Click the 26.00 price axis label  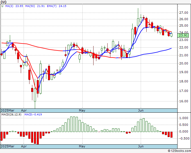coord(183,19)
